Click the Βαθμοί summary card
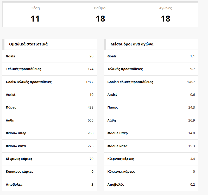The width and height of the screenshot is (208, 195). point(100,15)
